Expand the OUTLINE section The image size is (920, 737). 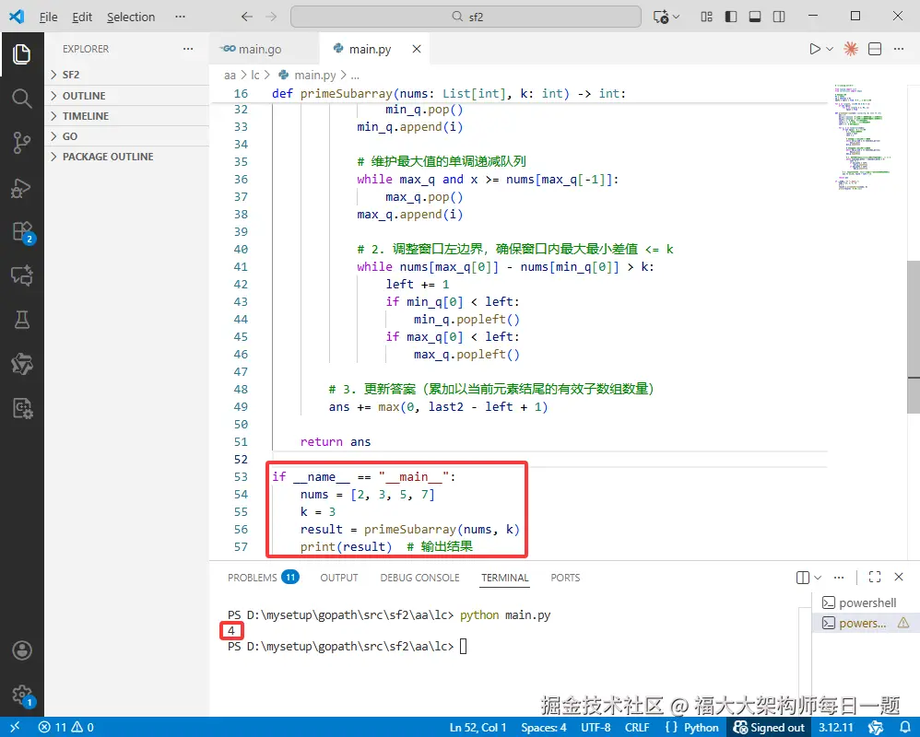click(x=126, y=96)
